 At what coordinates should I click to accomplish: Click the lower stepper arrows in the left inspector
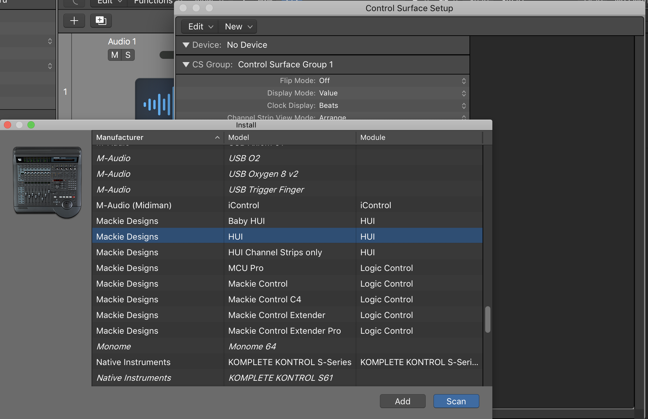(x=50, y=66)
